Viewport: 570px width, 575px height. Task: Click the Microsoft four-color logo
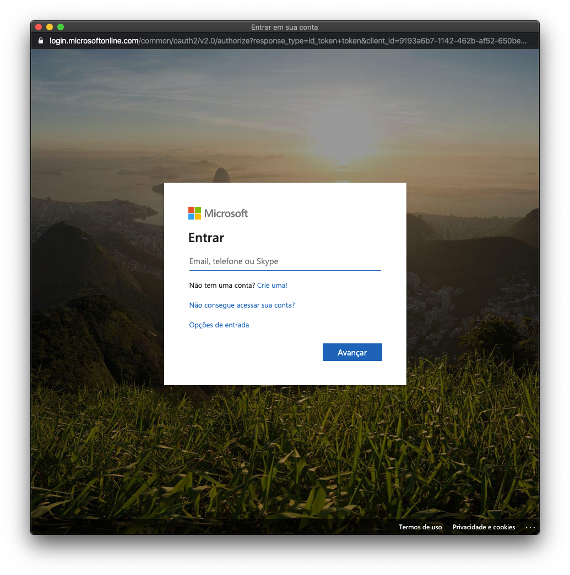[x=194, y=213]
